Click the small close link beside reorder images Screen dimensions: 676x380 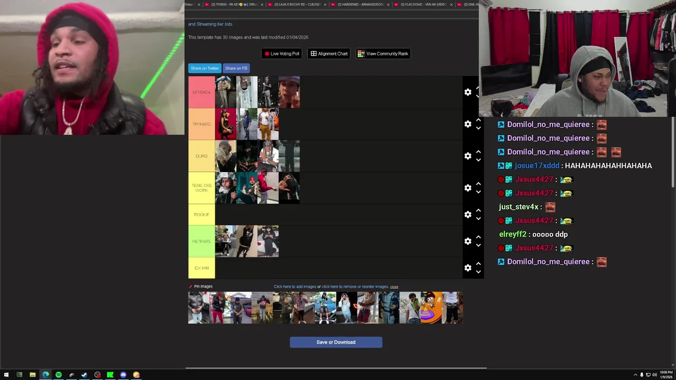(394, 287)
